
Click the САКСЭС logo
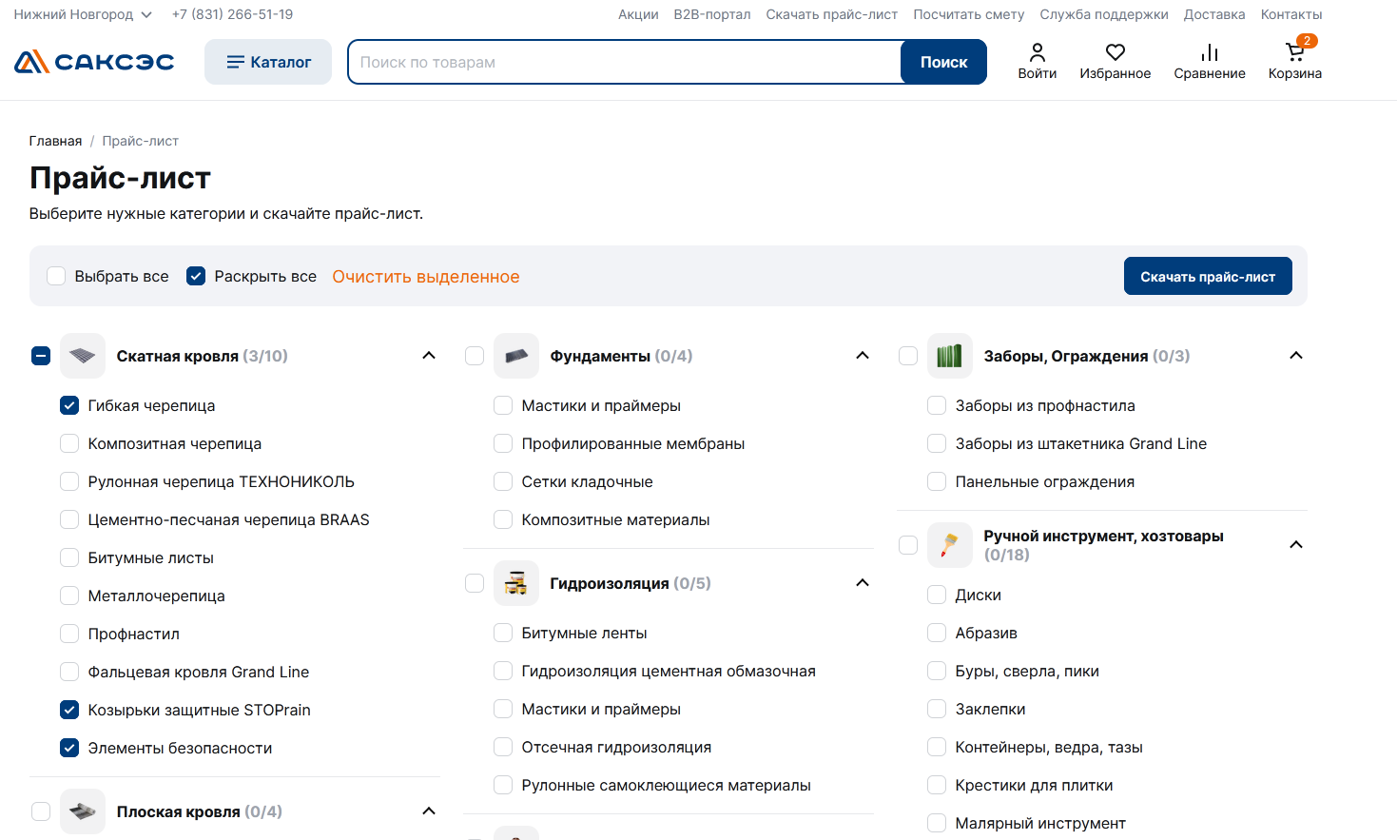94,62
